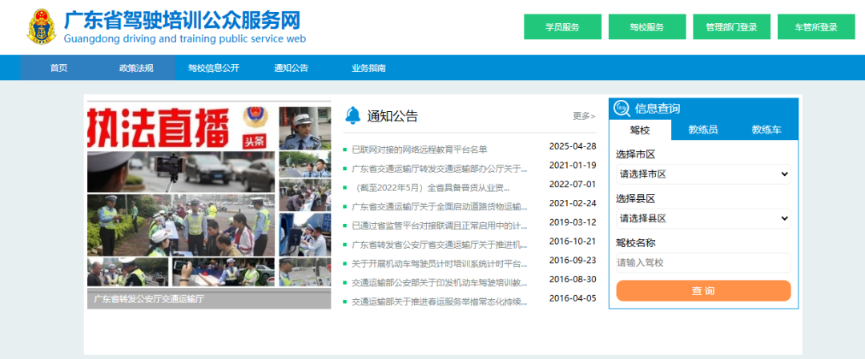This screenshot has height=359, width=865.
Task: Select 驾校信息公开 in the navigation bar
Action: (x=214, y=68)
